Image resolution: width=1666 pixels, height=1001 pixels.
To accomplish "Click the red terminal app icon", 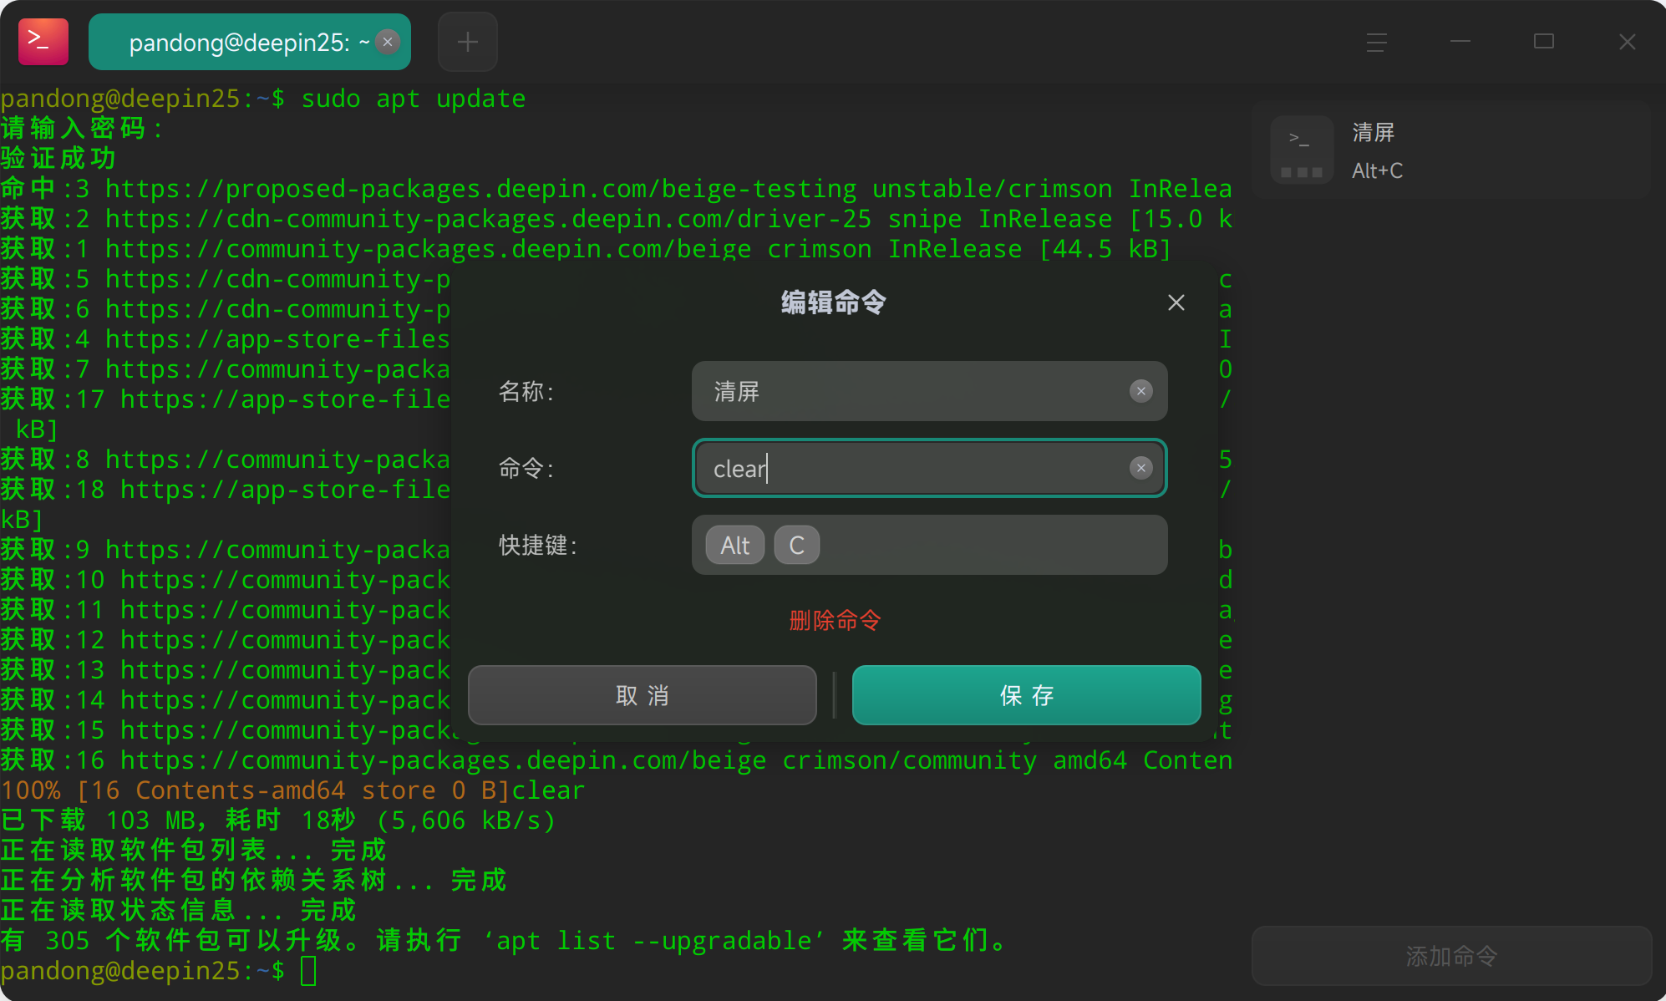I will [43, 41].
